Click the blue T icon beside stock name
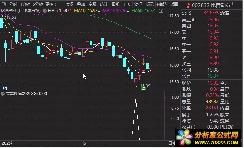 coord(232,4)
